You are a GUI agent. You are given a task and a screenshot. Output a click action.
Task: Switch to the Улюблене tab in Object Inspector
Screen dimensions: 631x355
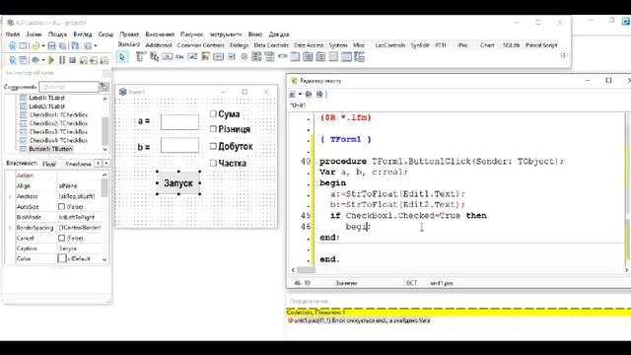(x=78, y=164)
